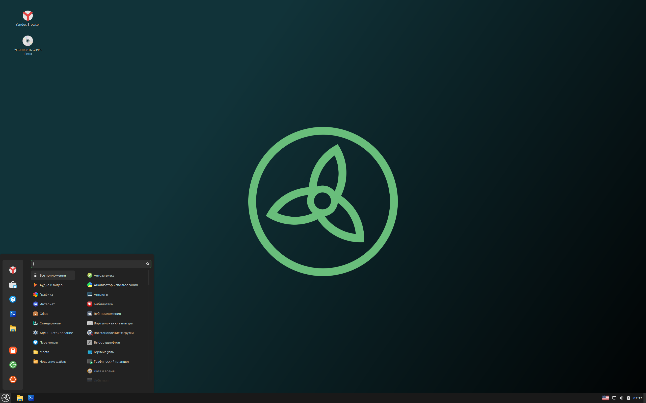Open the software manager in menu sidebar
Image resolution: width=646 pixels, height=403 pixels.
[13, 285]
